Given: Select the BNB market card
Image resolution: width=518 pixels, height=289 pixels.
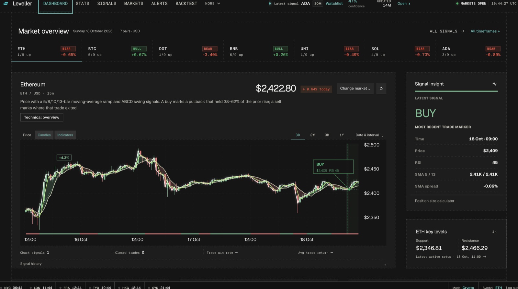Looking at the screenshot, I should (259, 51).
